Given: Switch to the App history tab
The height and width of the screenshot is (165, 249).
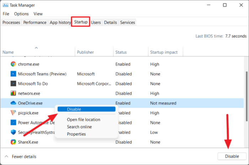Looking at the screenshot, I should 60,22.
